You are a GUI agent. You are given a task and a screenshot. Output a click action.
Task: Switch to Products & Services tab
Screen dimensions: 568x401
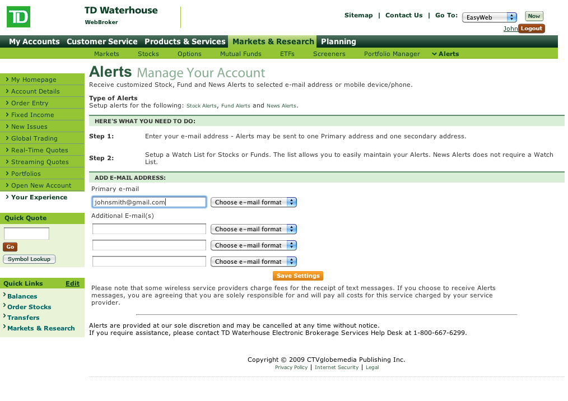pos(185,41)
